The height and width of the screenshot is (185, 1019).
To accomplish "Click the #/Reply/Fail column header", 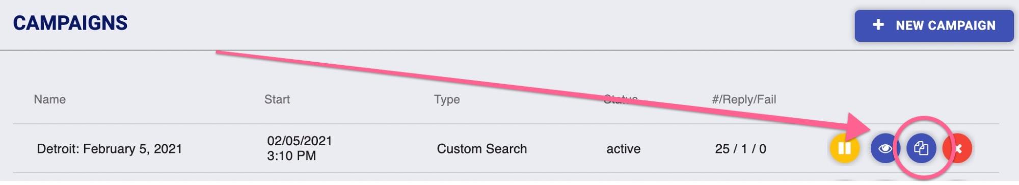I will (744, 99).
